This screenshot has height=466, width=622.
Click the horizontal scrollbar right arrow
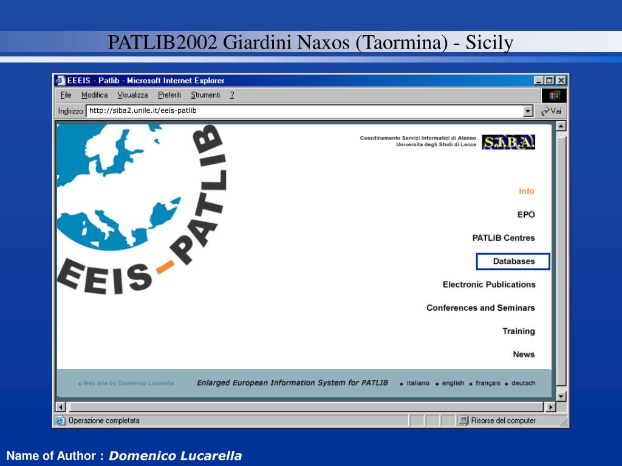(x=550, y=407)
